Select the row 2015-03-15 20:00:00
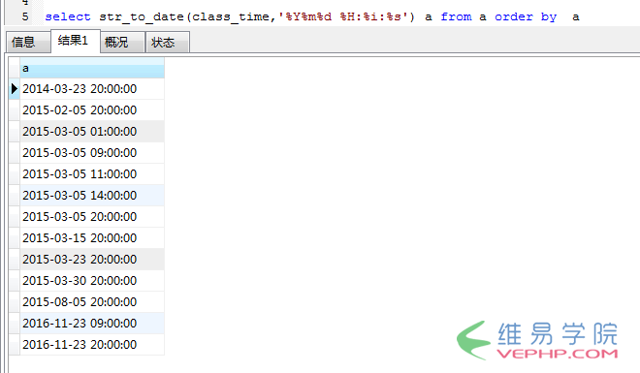The image size is (640, 373). [92, 238]
